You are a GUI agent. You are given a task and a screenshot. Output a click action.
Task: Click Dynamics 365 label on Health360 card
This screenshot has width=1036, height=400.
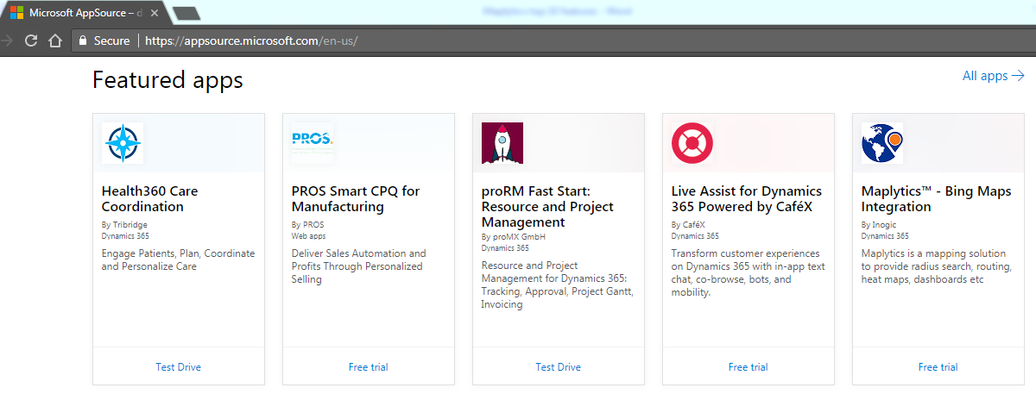pyautogui.click(x=125, y=235)
